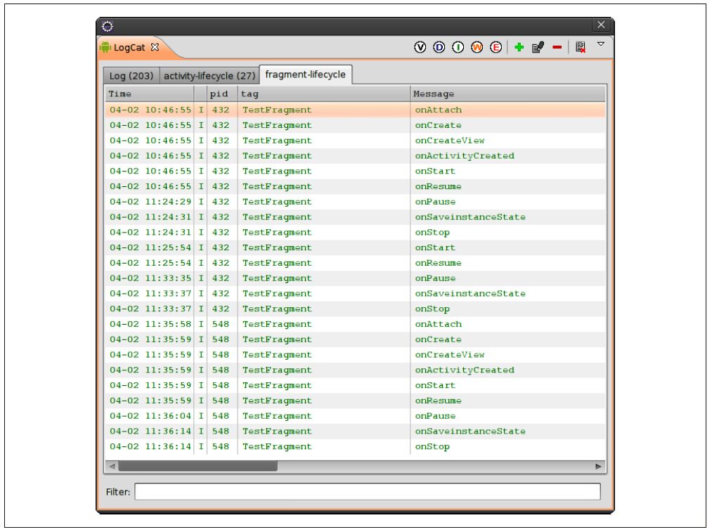Screen dimensions: 712x532
Task: Switch to the Log (203) tab
Action: (x=131, y=76)
